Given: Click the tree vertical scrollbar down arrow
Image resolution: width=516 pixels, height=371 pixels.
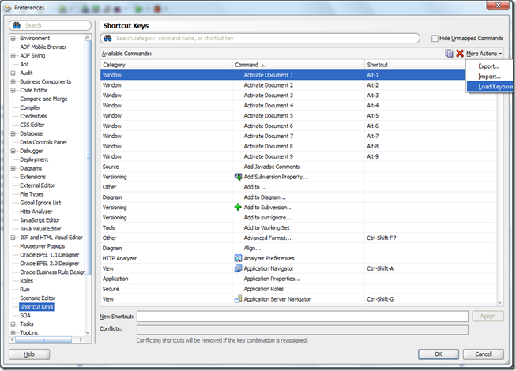Looking at the screenshot, I should [x=88, y=332].
